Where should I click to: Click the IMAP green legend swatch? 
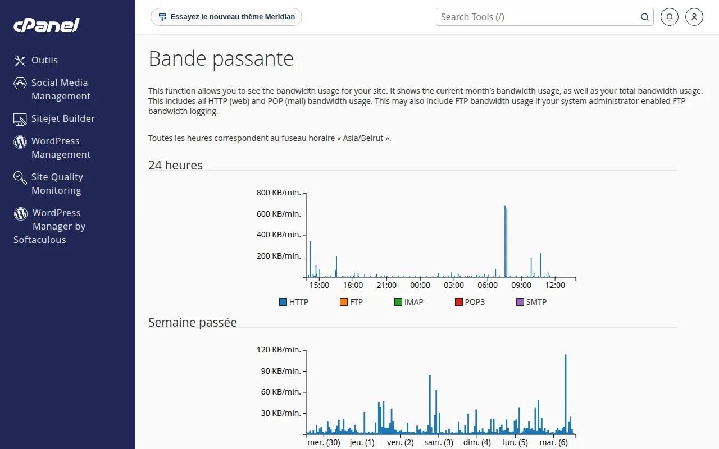[x=398, y=302]
